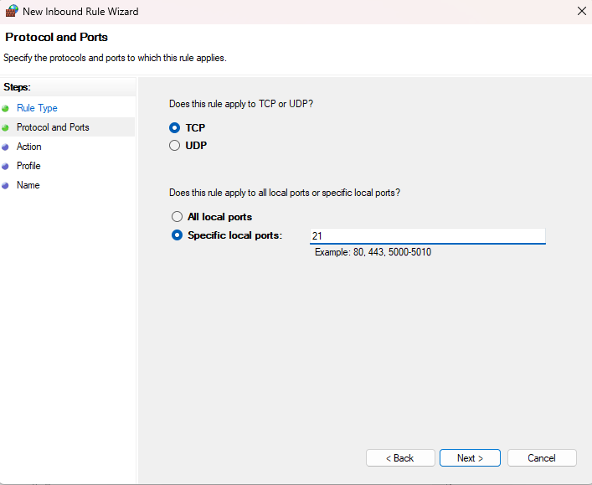Choose the All local ports option
Screen dimensions: 592x485
[177, 217]
